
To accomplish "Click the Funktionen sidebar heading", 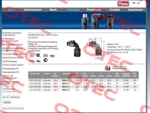I will pyautogui.click(x=9, y=89).
